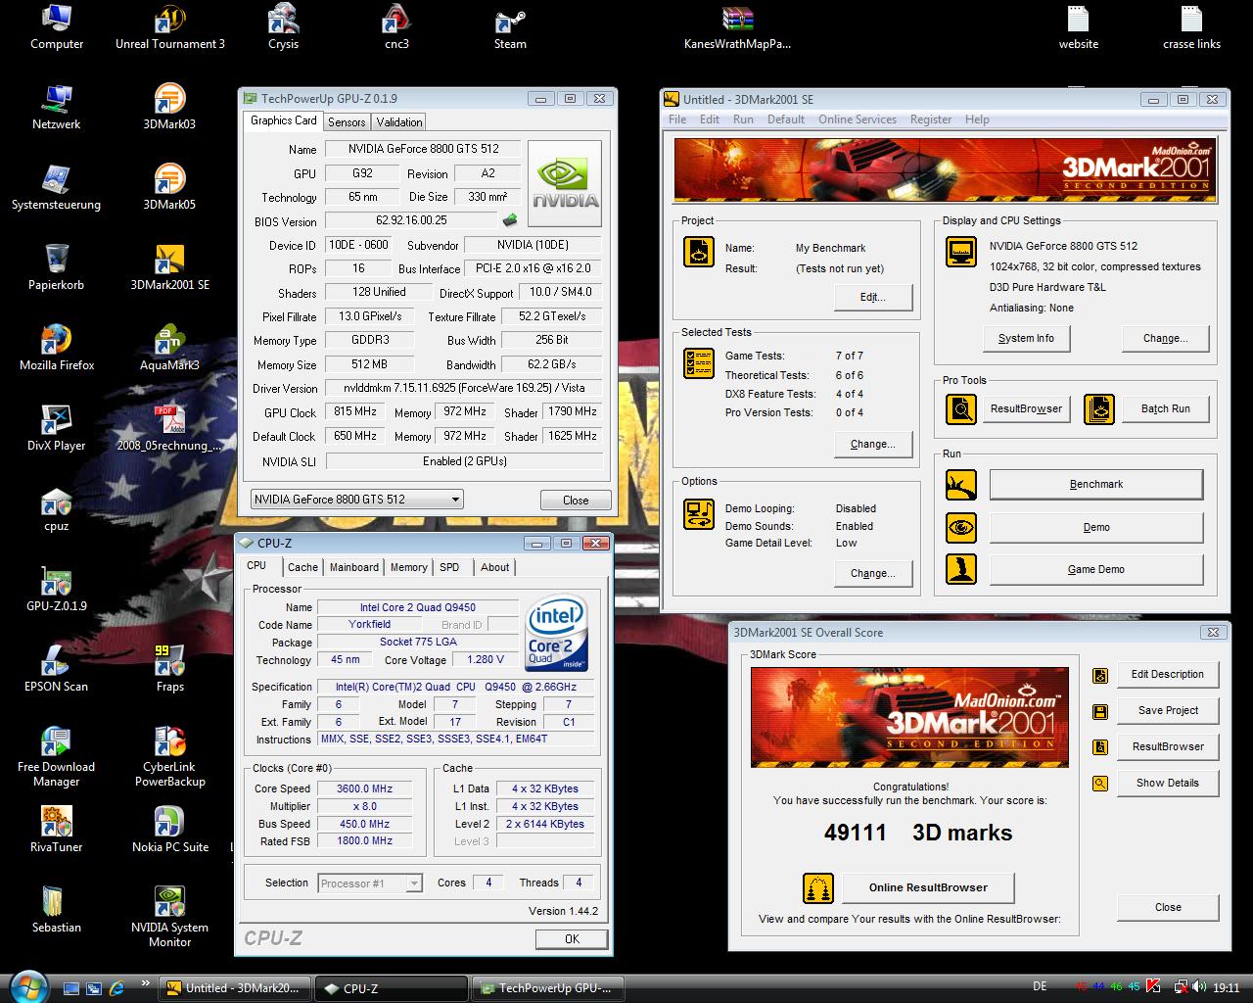Click the Demo eye icon in Run section

pyautogui.click(x=960, y=527)
